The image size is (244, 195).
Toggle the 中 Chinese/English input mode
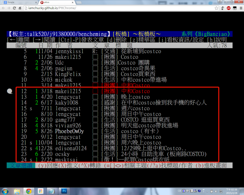[x=188, y=191]
